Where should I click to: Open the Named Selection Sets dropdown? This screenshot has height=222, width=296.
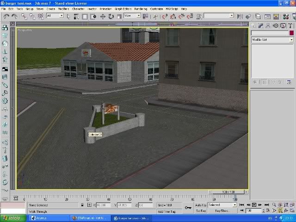click(232, 16)
